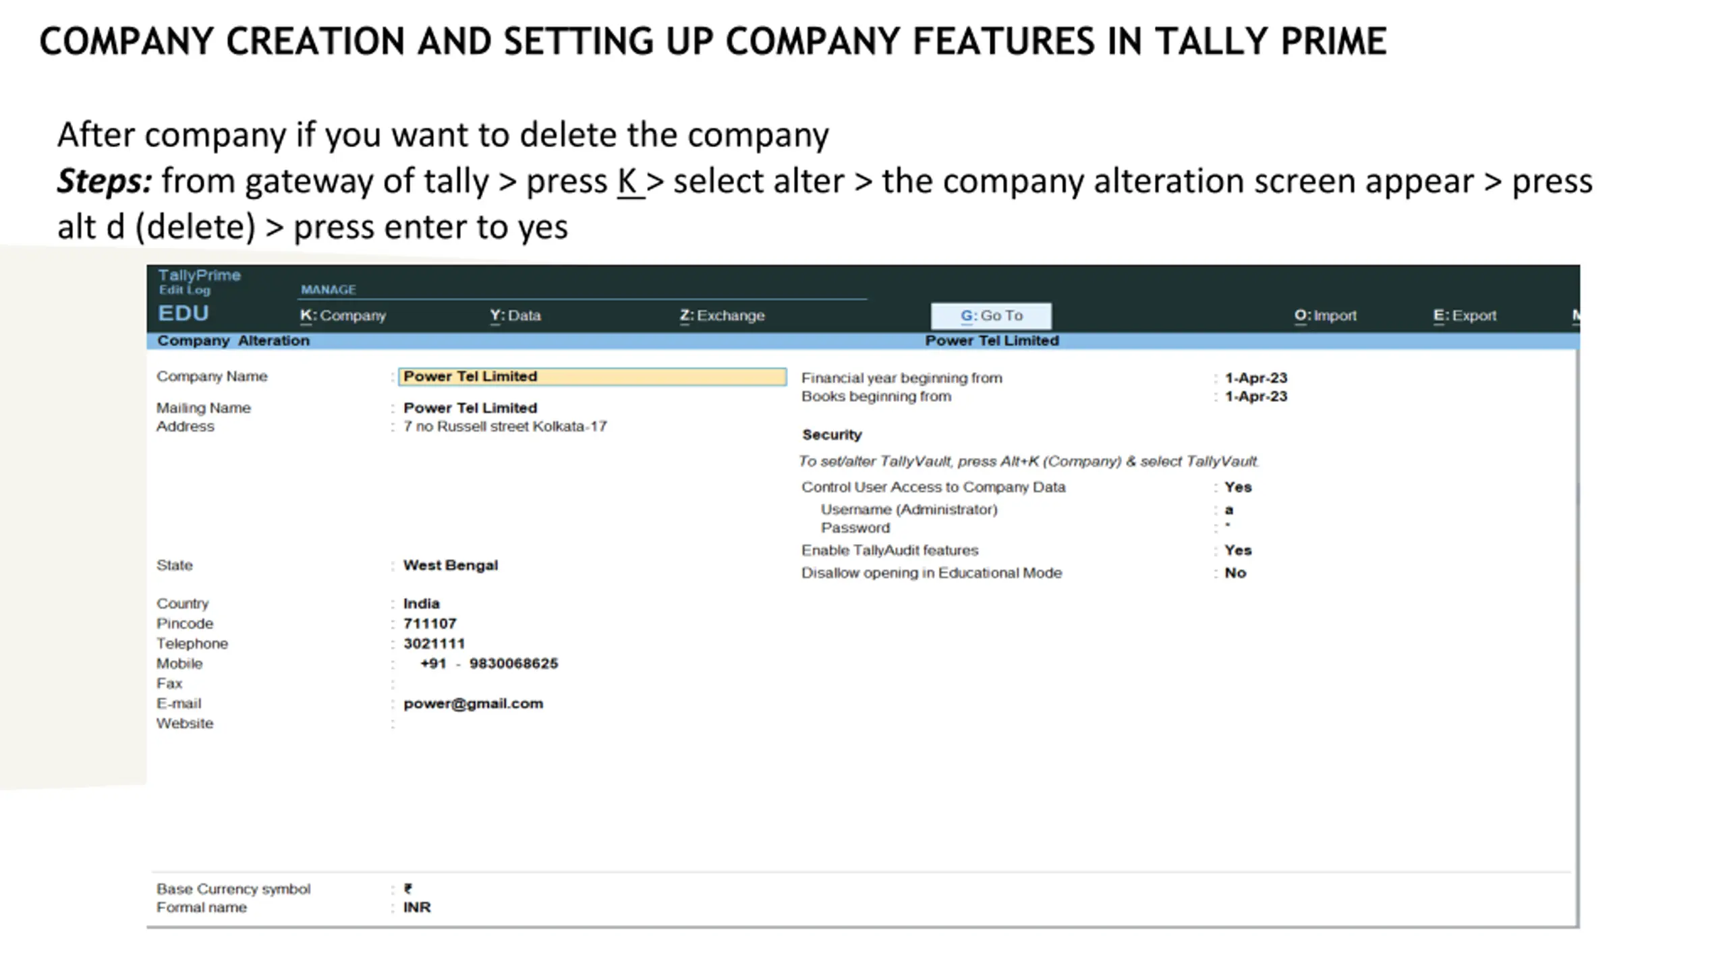
Task: Select Mailing Name value Power Tel Limited
Action: [x=470, y=408]
